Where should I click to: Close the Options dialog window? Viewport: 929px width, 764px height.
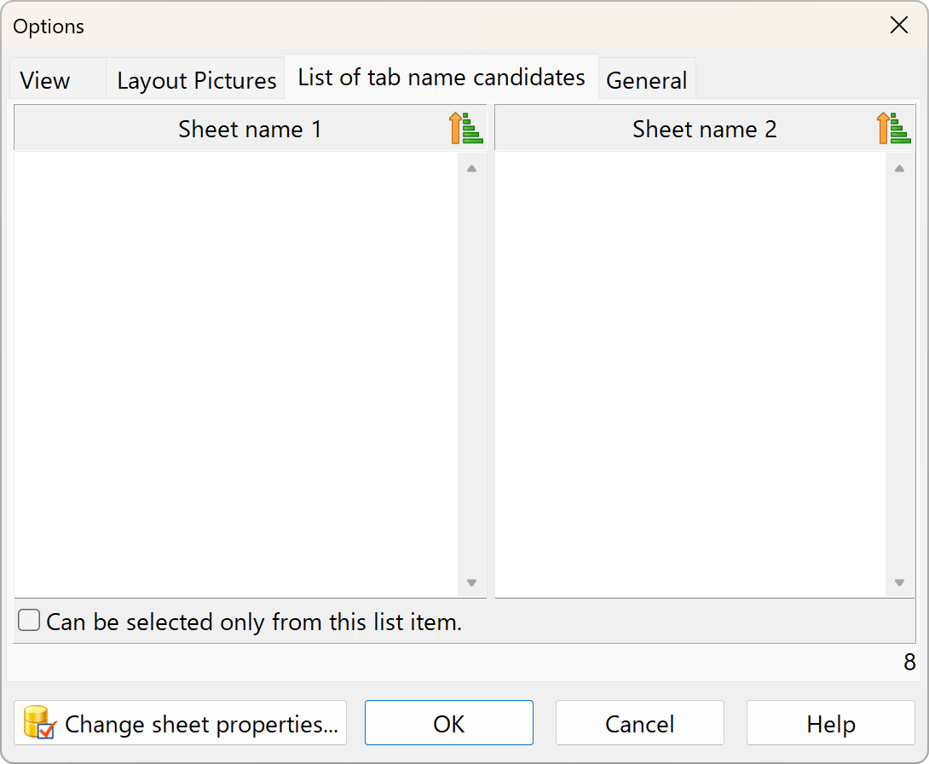click(x=898, y=26)
